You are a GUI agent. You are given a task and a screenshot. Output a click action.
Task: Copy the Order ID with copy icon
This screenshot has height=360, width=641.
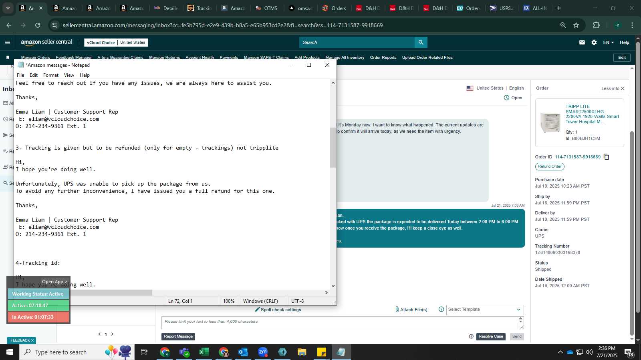tap(607, 157)
